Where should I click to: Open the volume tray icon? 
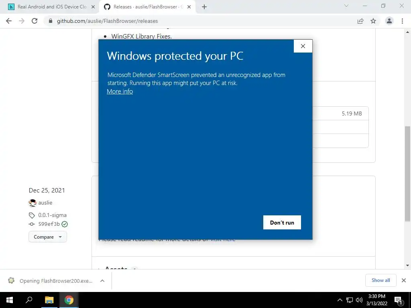pos(359,300)
